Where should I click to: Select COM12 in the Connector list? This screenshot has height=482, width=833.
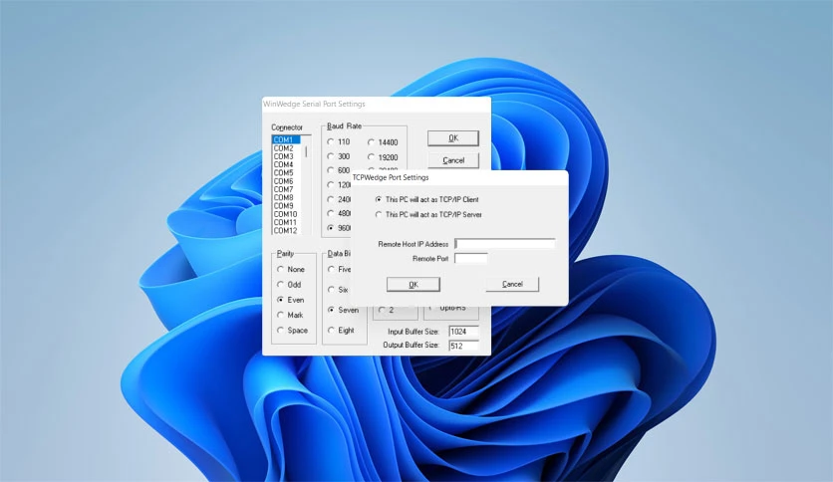(286, 230)
